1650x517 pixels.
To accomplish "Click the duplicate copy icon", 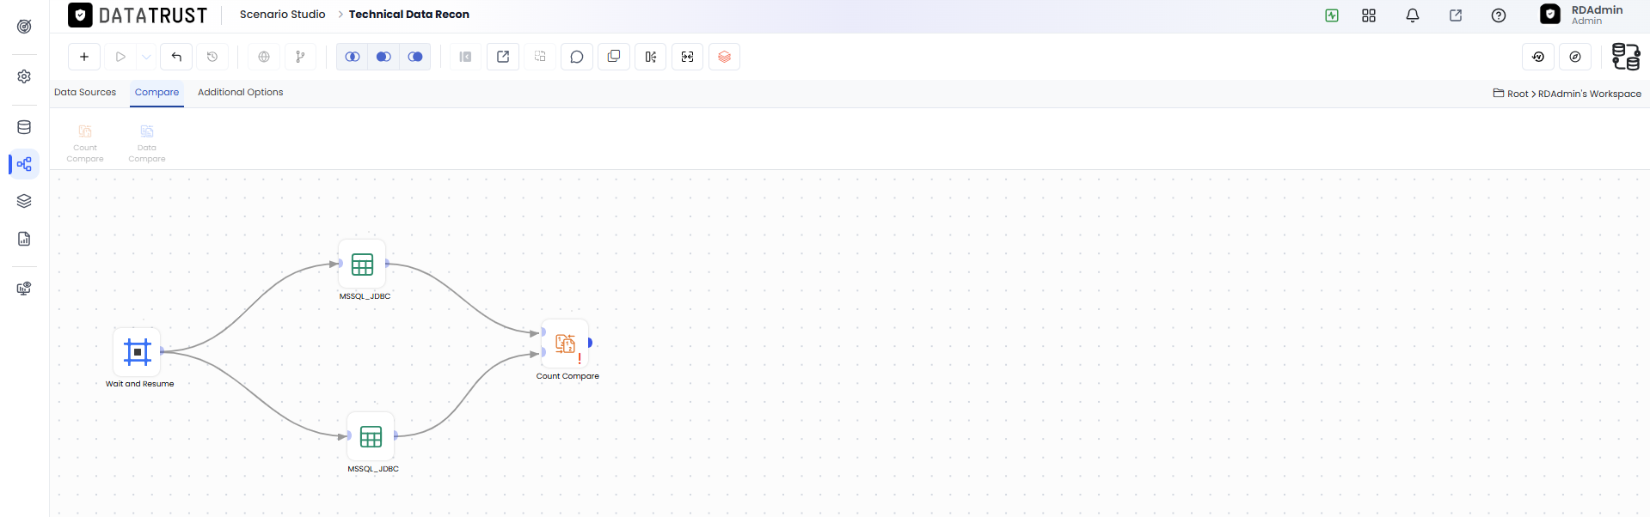I will 614,57.
